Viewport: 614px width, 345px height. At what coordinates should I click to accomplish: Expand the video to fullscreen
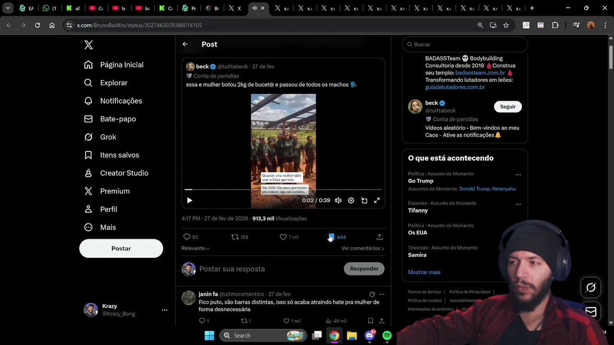[377, 200]
